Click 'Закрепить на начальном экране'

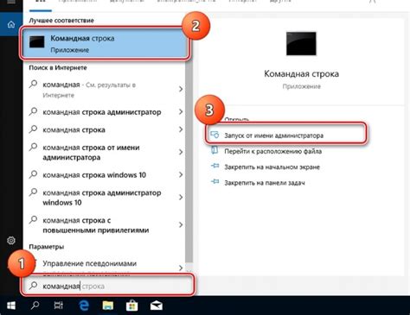[x=272, y=167]
